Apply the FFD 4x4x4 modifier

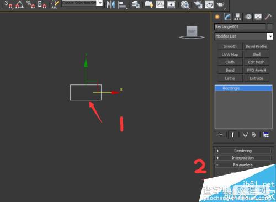pos(256,71)
